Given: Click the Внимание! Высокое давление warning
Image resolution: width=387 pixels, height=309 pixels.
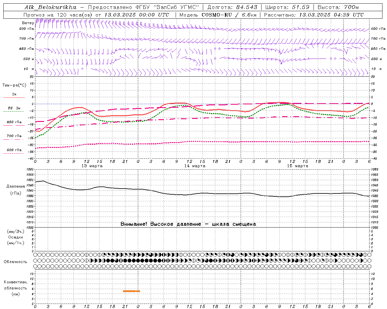Looking at the screenshot, I should 188,224.
